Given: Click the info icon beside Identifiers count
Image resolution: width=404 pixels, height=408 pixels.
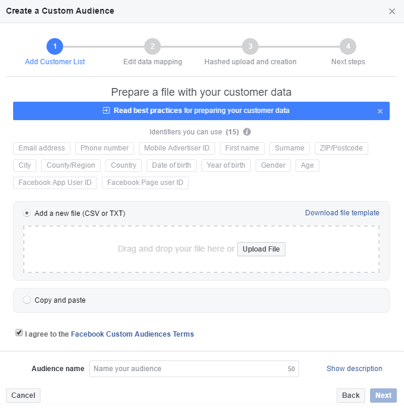Looking at the screenshot, I should (x=247, y=132).
